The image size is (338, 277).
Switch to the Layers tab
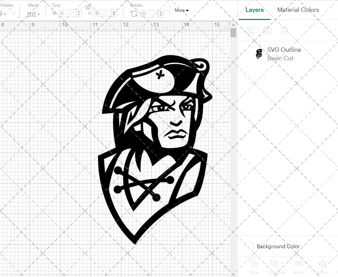click(255, 10)
